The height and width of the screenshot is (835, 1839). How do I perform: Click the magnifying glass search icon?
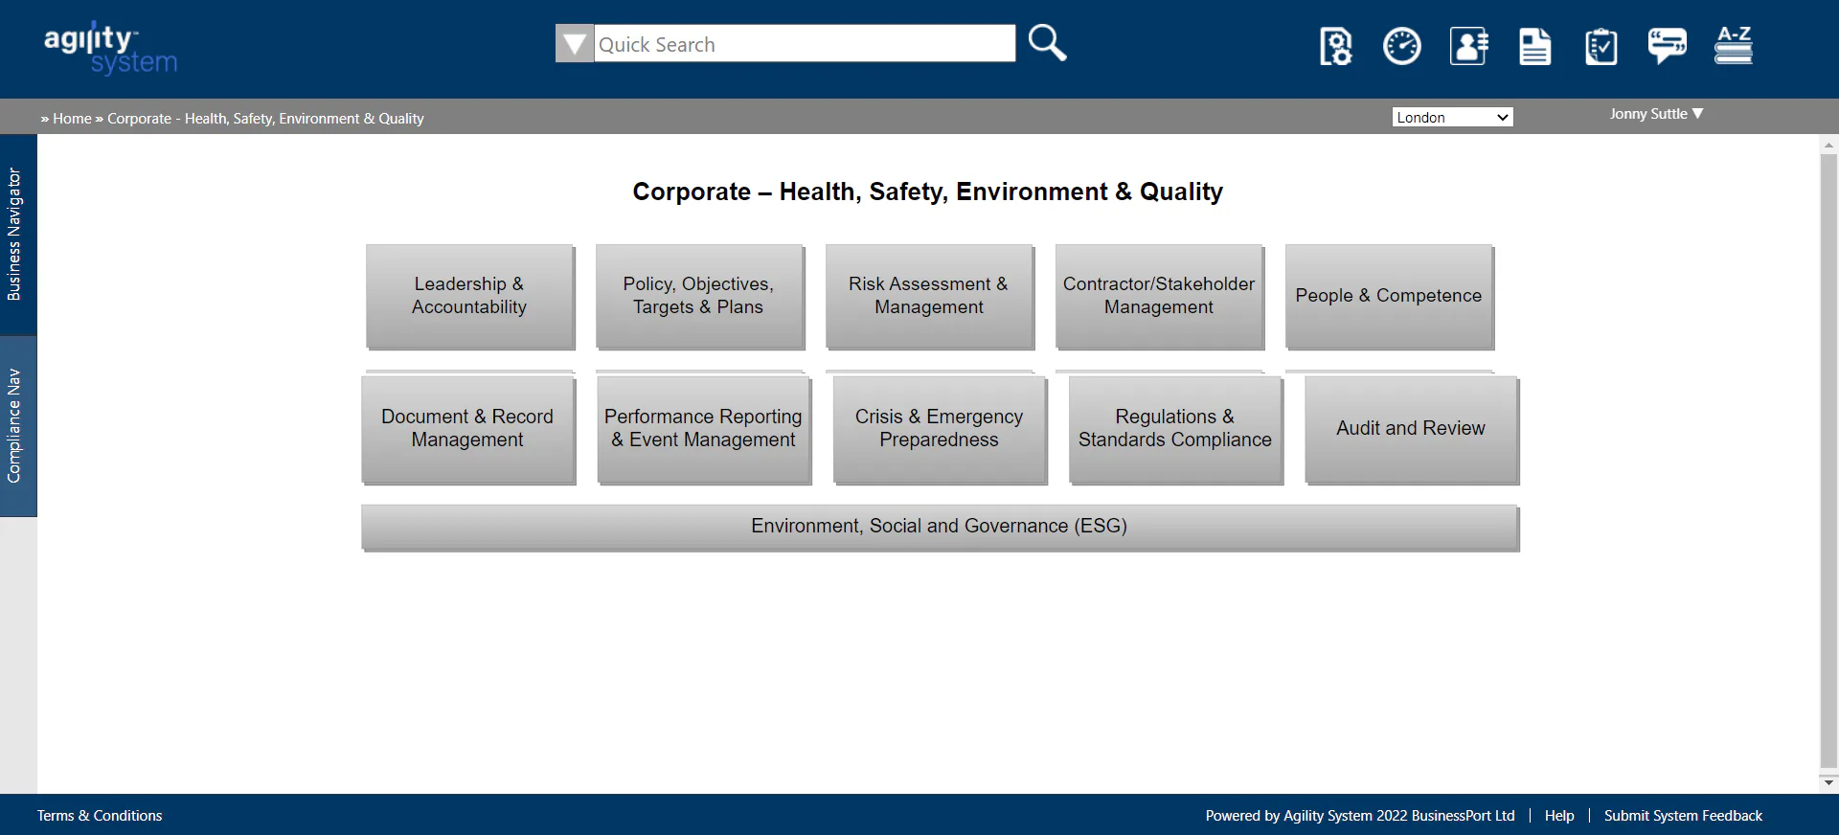(1047, 43)
